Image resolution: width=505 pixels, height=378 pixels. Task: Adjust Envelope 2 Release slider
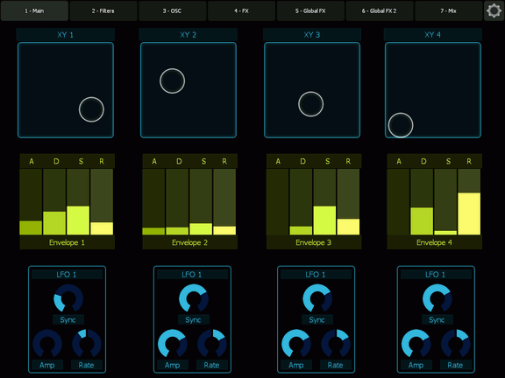224,202
